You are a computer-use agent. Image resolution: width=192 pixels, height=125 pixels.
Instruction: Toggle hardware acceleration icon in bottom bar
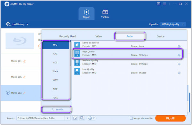[x=82, y=118]
